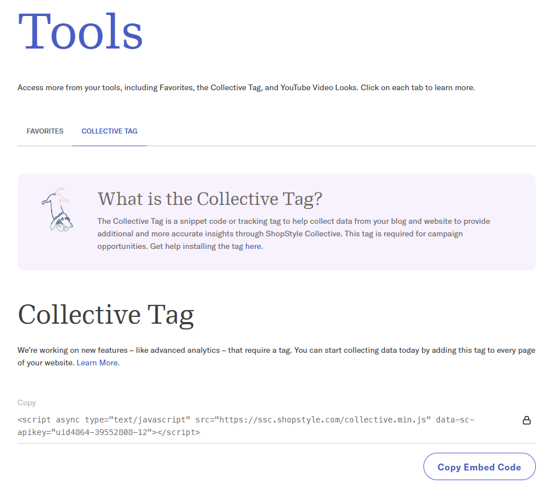Click the large 'Tools' page title
The width and height of the screenshot is (549, 487).
80,31
